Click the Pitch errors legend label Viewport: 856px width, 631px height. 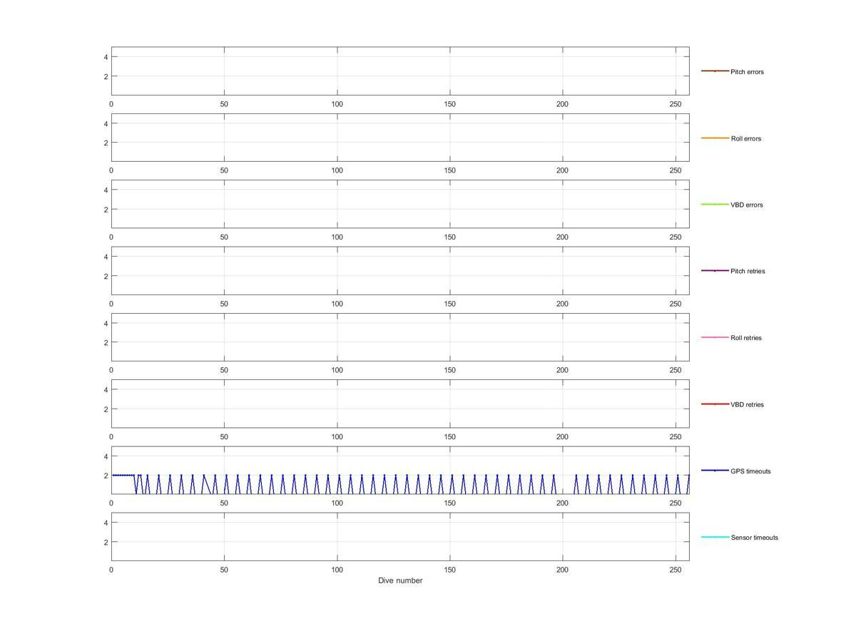click(x=747, y=72)
